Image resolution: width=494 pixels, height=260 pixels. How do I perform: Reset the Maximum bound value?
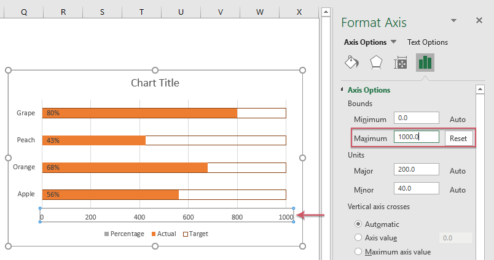click(458, 139)
